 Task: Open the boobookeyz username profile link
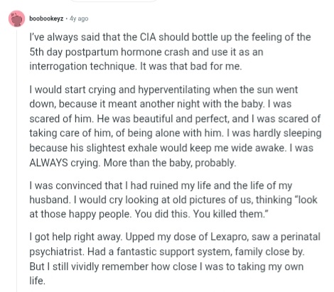[46, 18]
